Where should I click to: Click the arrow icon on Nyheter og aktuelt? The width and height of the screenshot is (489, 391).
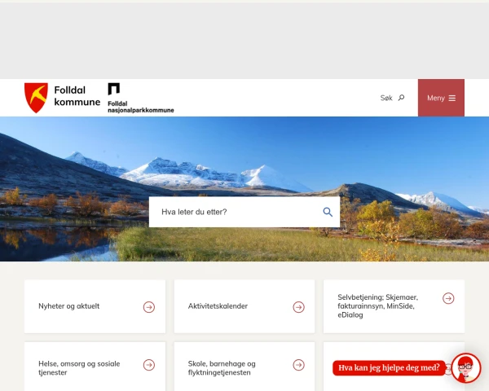[149, 307]
